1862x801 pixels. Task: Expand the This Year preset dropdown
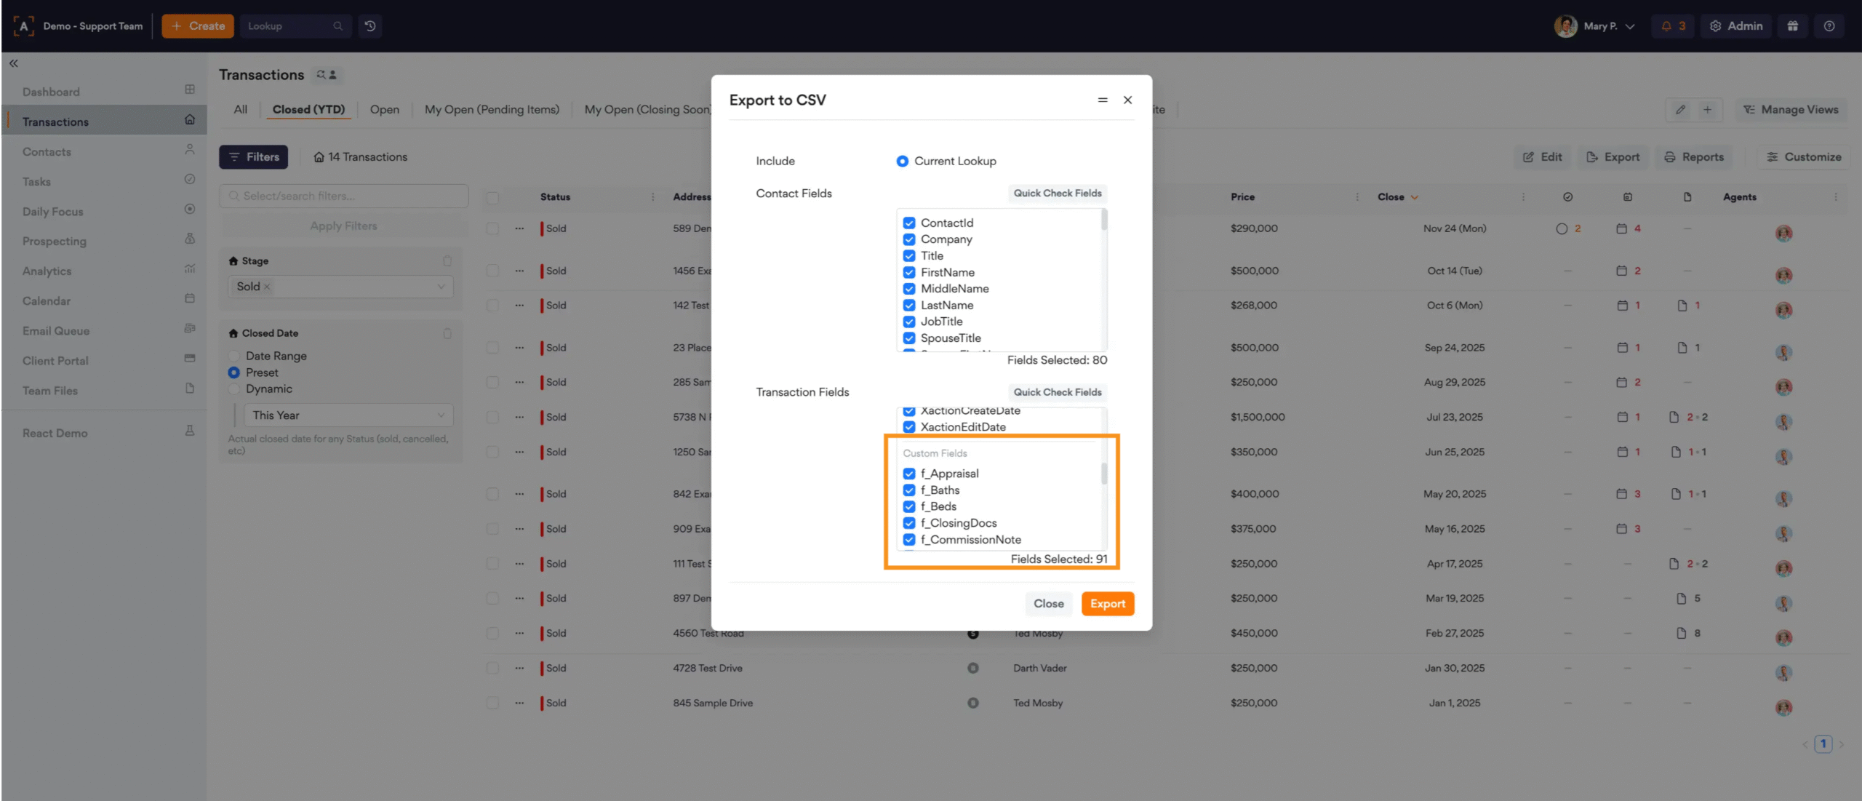348,415
